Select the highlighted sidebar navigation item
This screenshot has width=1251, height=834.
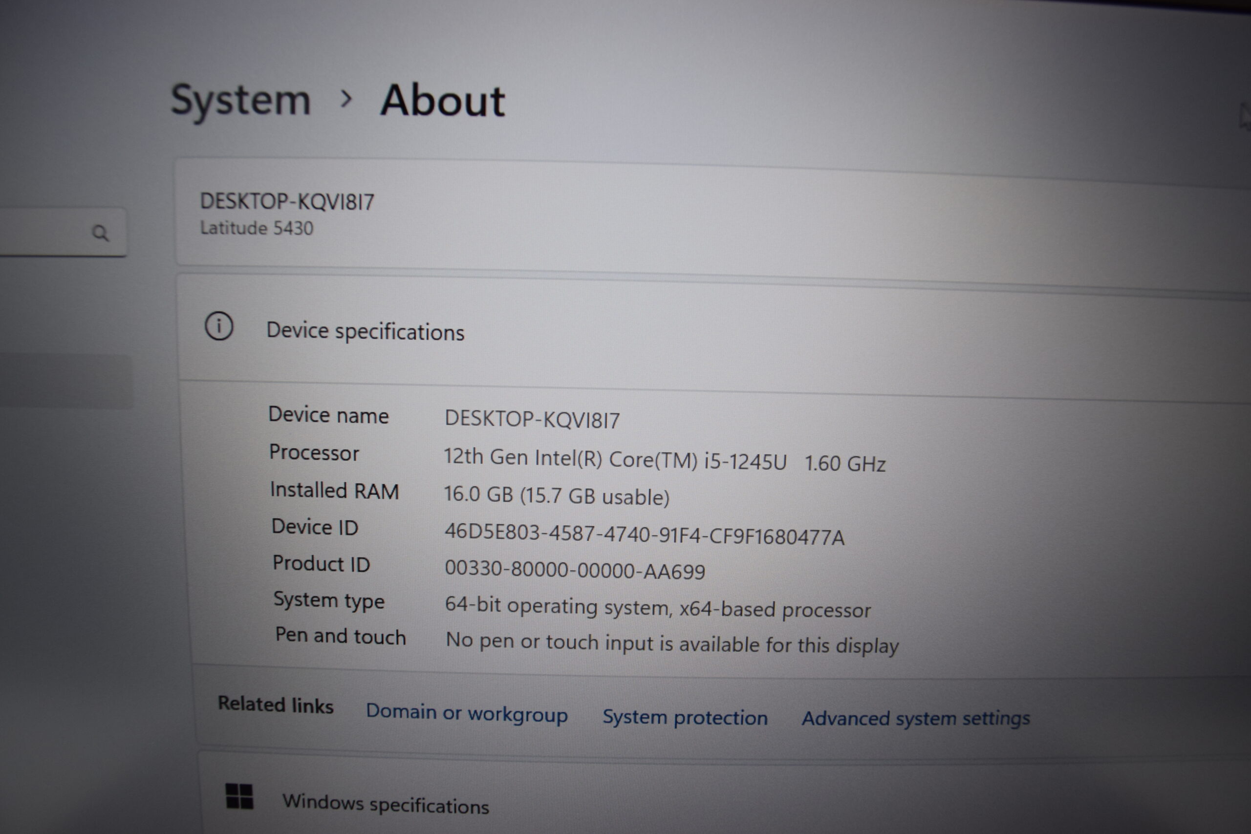66,382
